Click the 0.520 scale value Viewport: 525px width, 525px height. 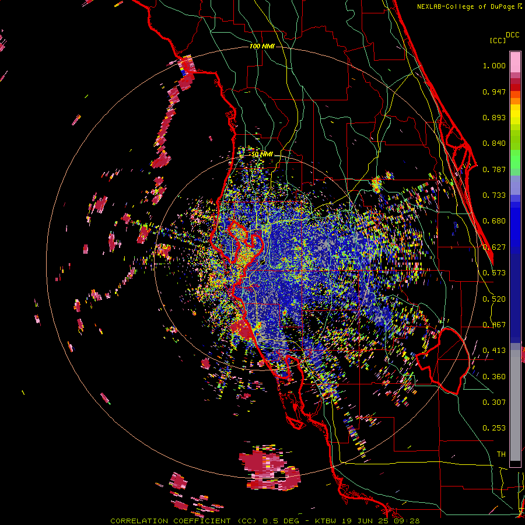click(494, 299)
